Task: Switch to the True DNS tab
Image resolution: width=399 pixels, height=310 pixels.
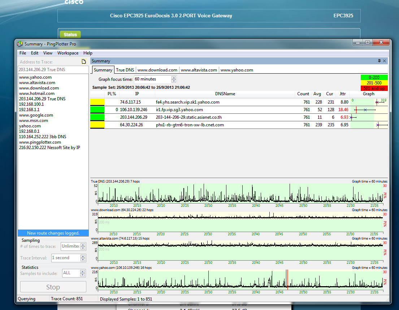Action: click(x=125, y=70)
